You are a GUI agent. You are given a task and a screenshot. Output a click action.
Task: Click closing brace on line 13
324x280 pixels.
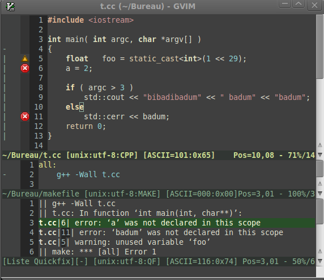click(50, 136)
